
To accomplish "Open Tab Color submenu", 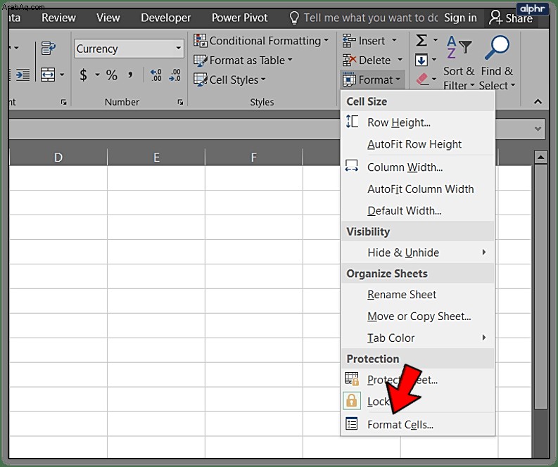I will click(418, 338).
